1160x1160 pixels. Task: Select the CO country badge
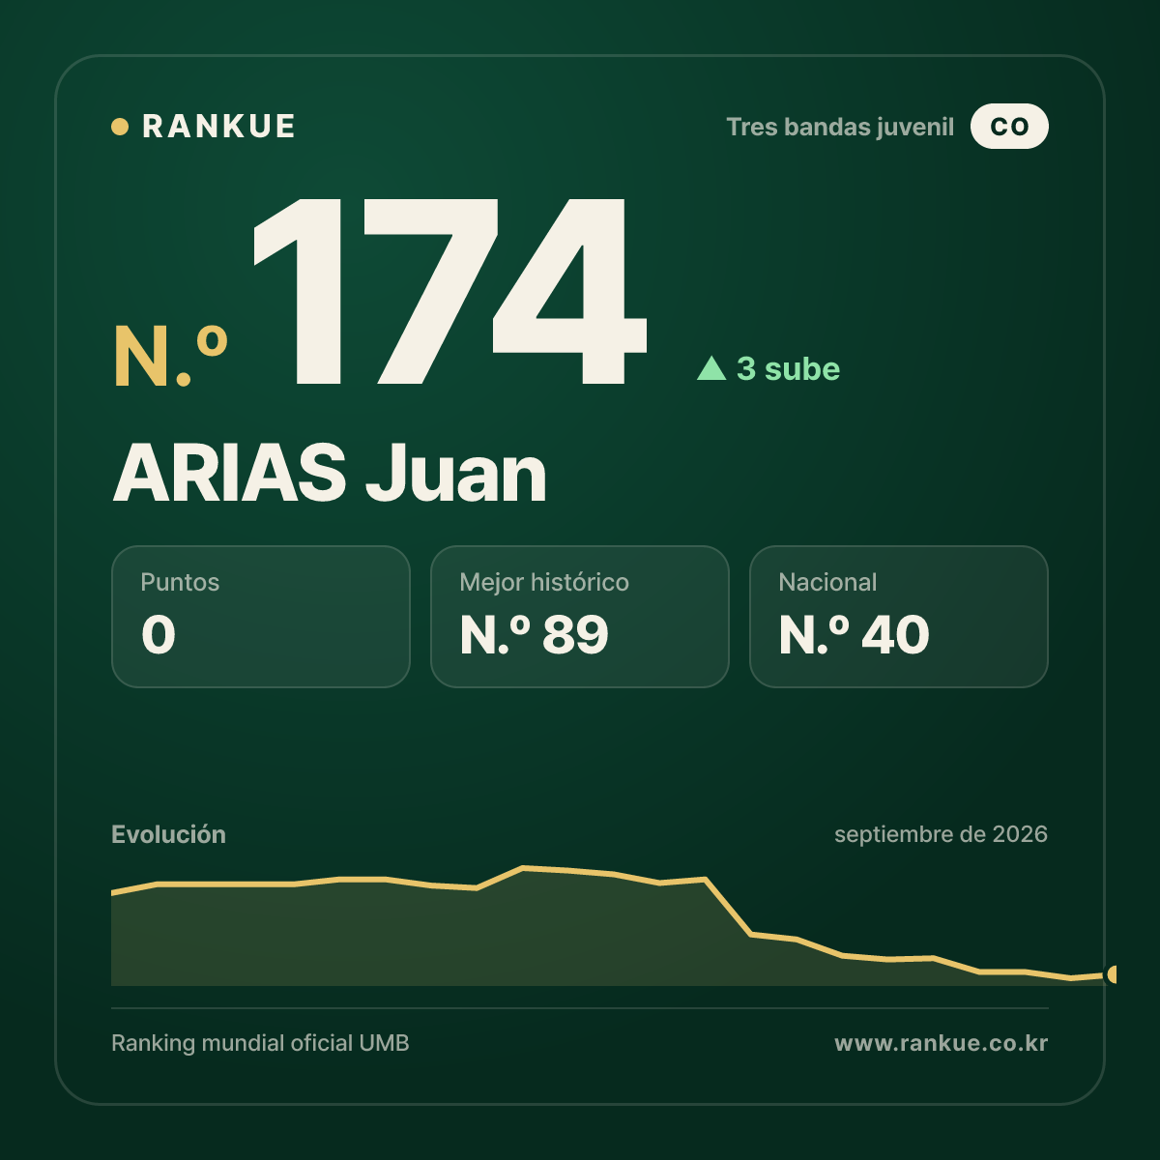click(x=1009, y=127)
